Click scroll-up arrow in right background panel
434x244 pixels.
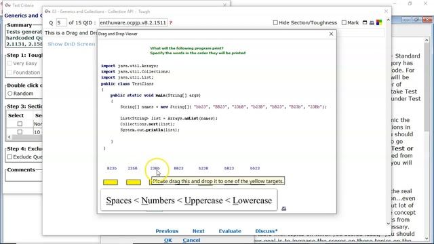(427, 41)
